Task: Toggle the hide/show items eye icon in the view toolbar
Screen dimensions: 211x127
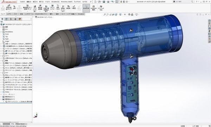Action: (x=125, y=14)
